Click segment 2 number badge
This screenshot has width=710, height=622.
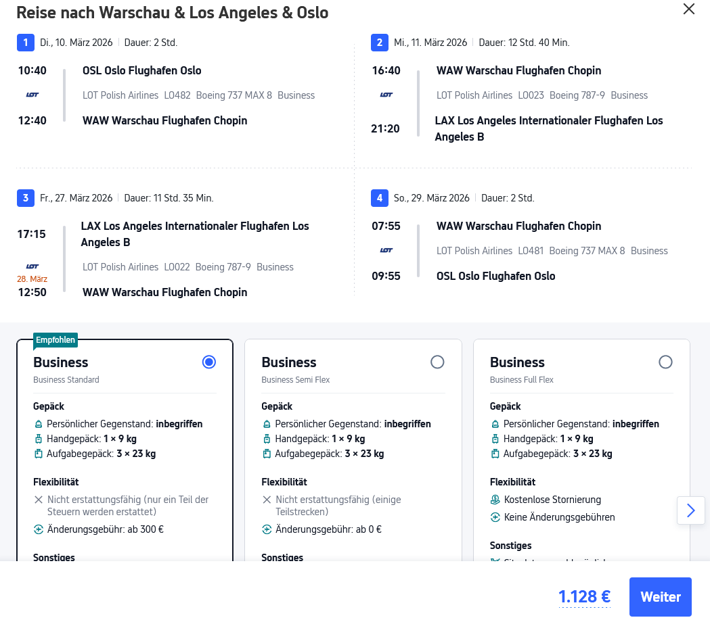pyautogui.click(x=380, y=43)
